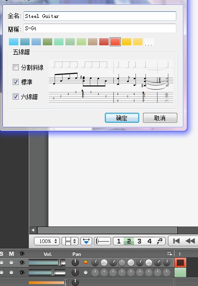This screenshot has height=286, width=198.
Task: Solo the green-block second track
Action: click(1, 272)
